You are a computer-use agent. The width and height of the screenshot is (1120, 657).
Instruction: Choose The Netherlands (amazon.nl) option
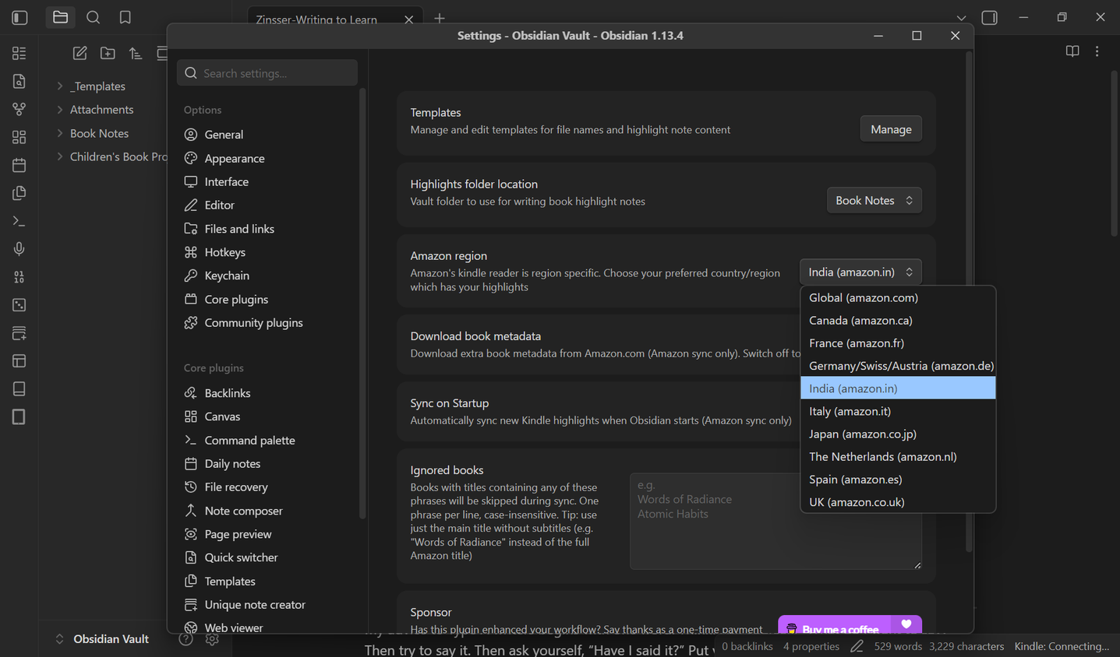point(898,456)
